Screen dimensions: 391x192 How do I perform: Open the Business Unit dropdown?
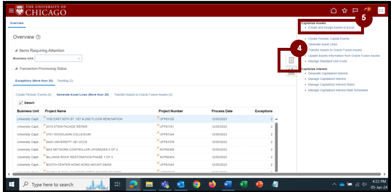58,59
